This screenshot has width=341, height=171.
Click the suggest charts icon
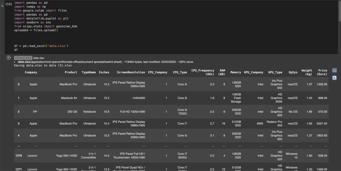[x=335, y=78]
